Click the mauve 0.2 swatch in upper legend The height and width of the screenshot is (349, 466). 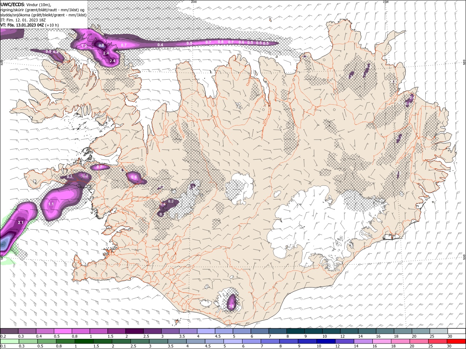click(x=9, y=331)
